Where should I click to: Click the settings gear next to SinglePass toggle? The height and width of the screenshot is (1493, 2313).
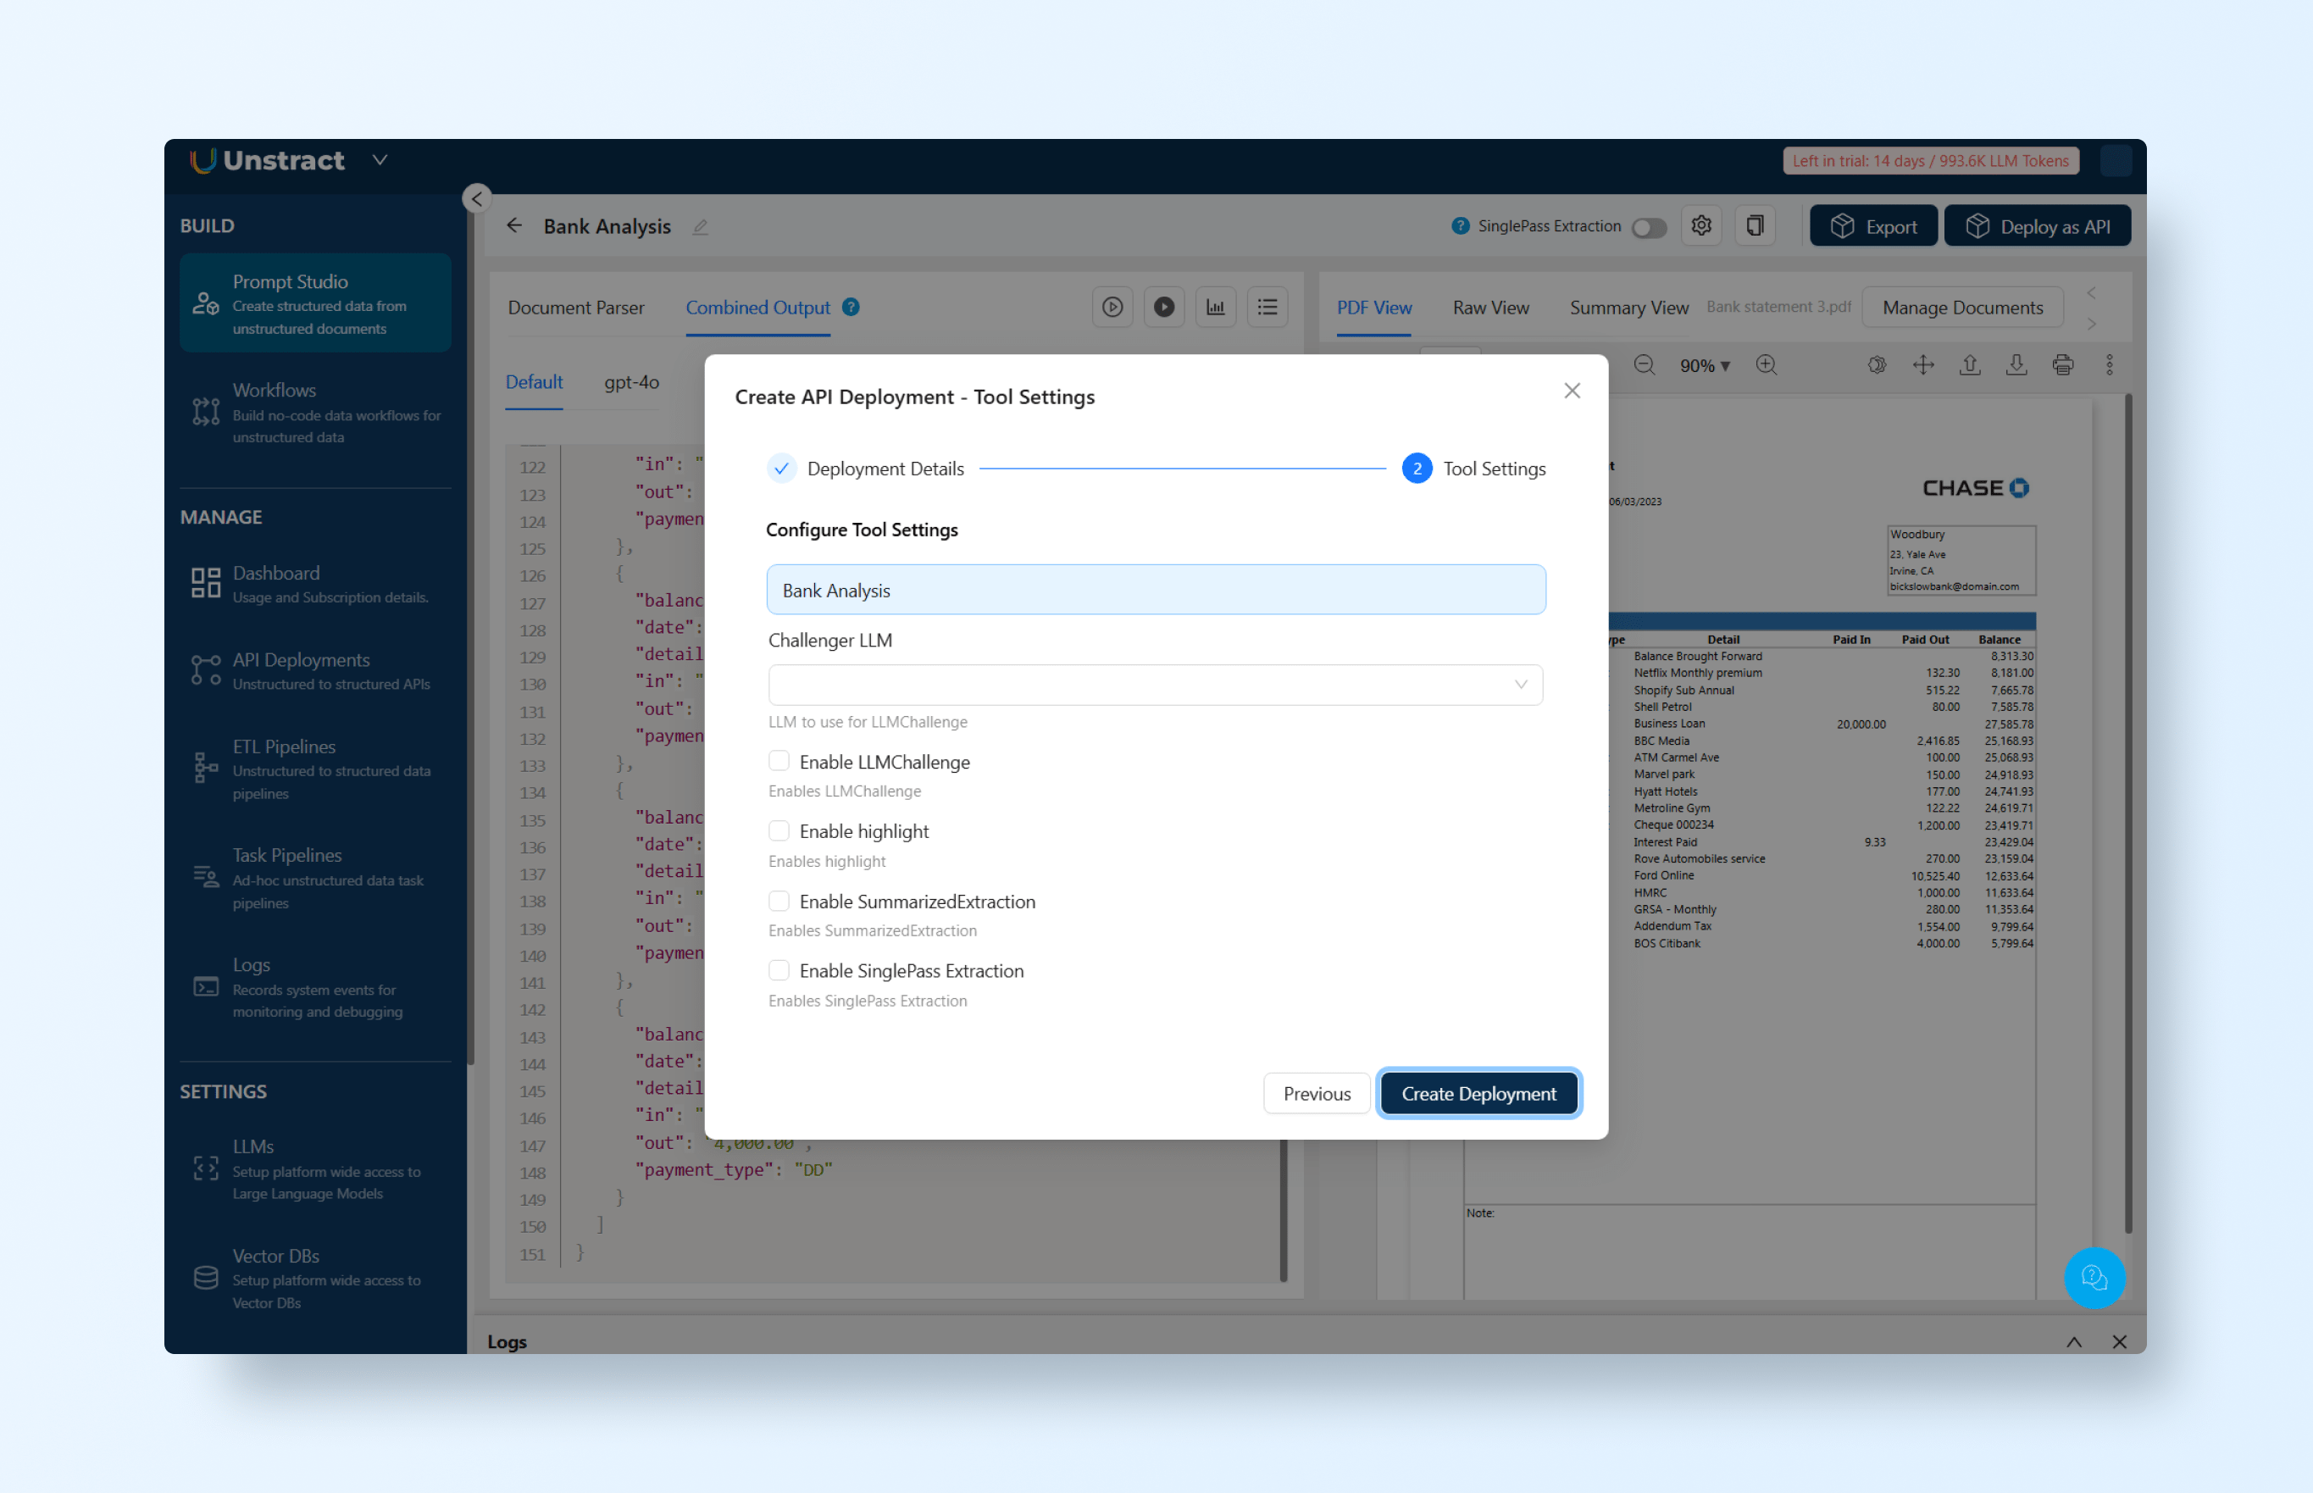tap(1701, 226)
